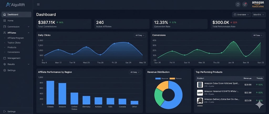Click the Total Commissions $387.11K card
This screenshot has width=269, height=114.
pos(64,24)
